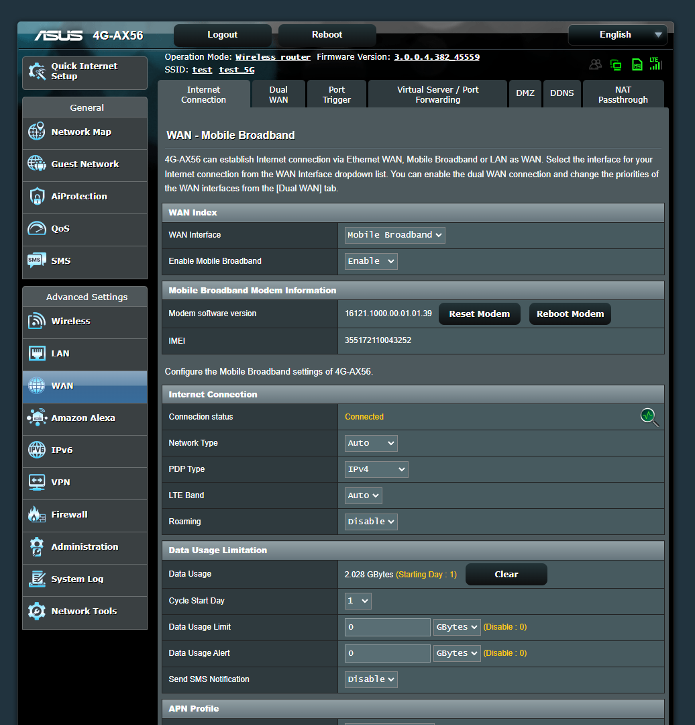Click the QoS gauge icon
The height and width of the screenshot is (725, 695).
(36, 228)
